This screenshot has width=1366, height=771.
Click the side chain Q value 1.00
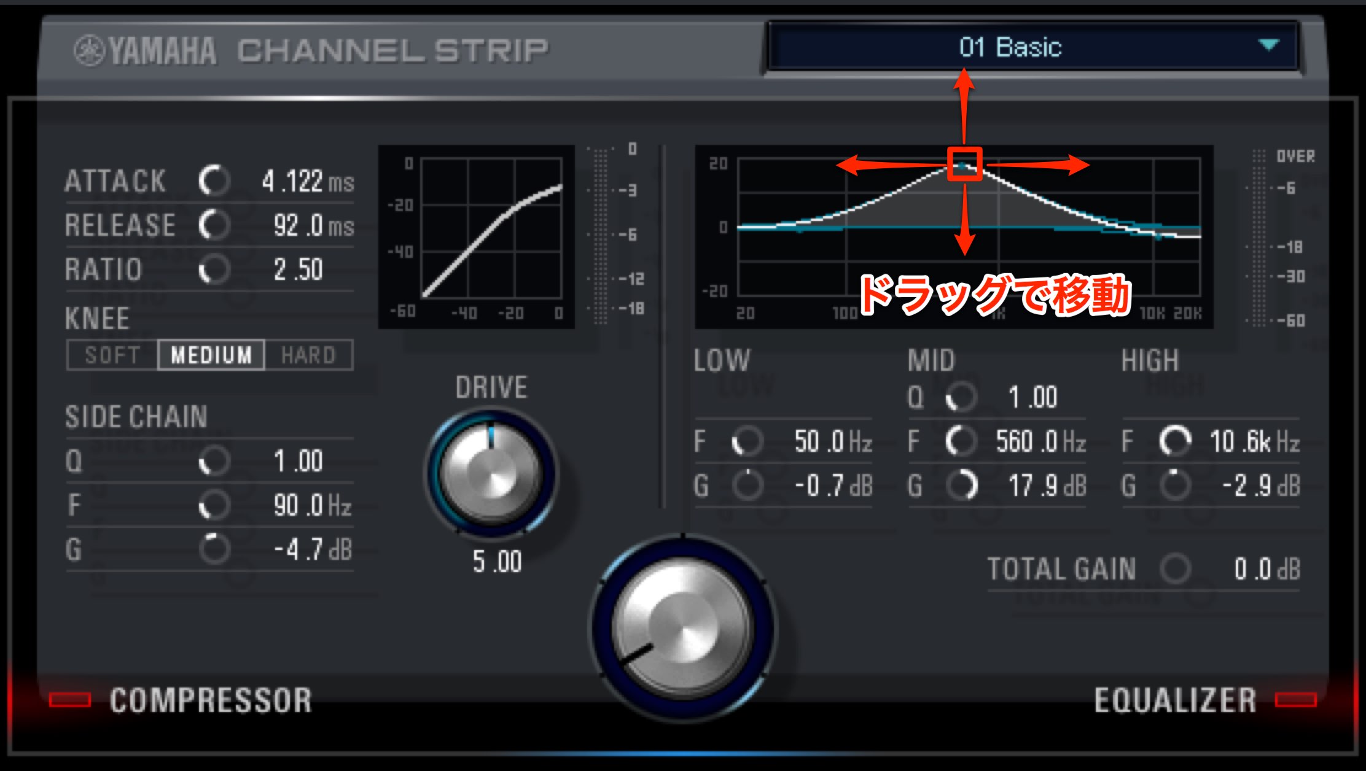point(299,462)
